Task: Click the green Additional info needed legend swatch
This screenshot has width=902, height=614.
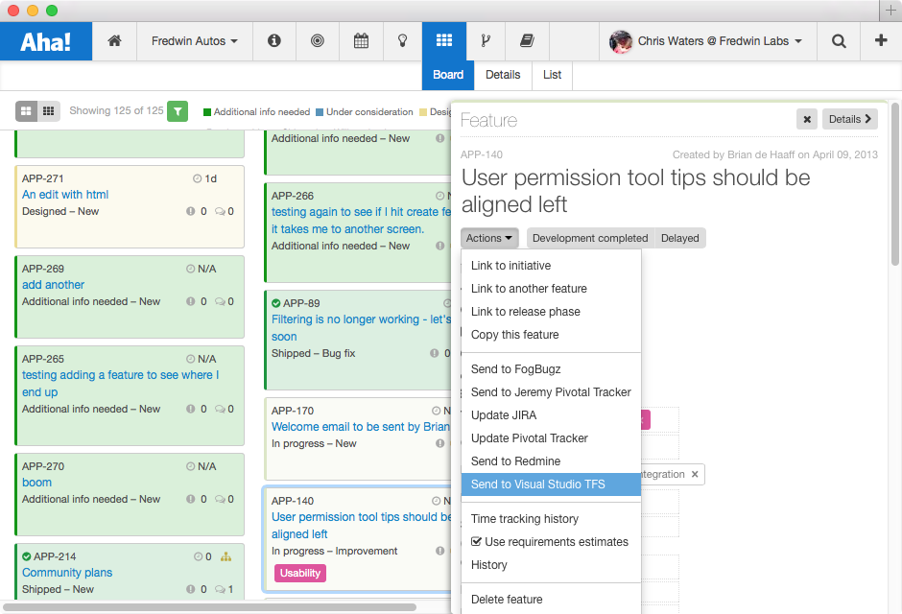Action: (x=207, y=112)
